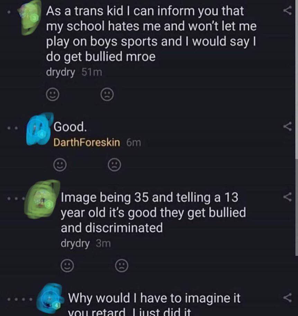This screenshot has width=298, height=316.
Task: React smiley face on first drydry comment
Action: click(x=53, y=94)
